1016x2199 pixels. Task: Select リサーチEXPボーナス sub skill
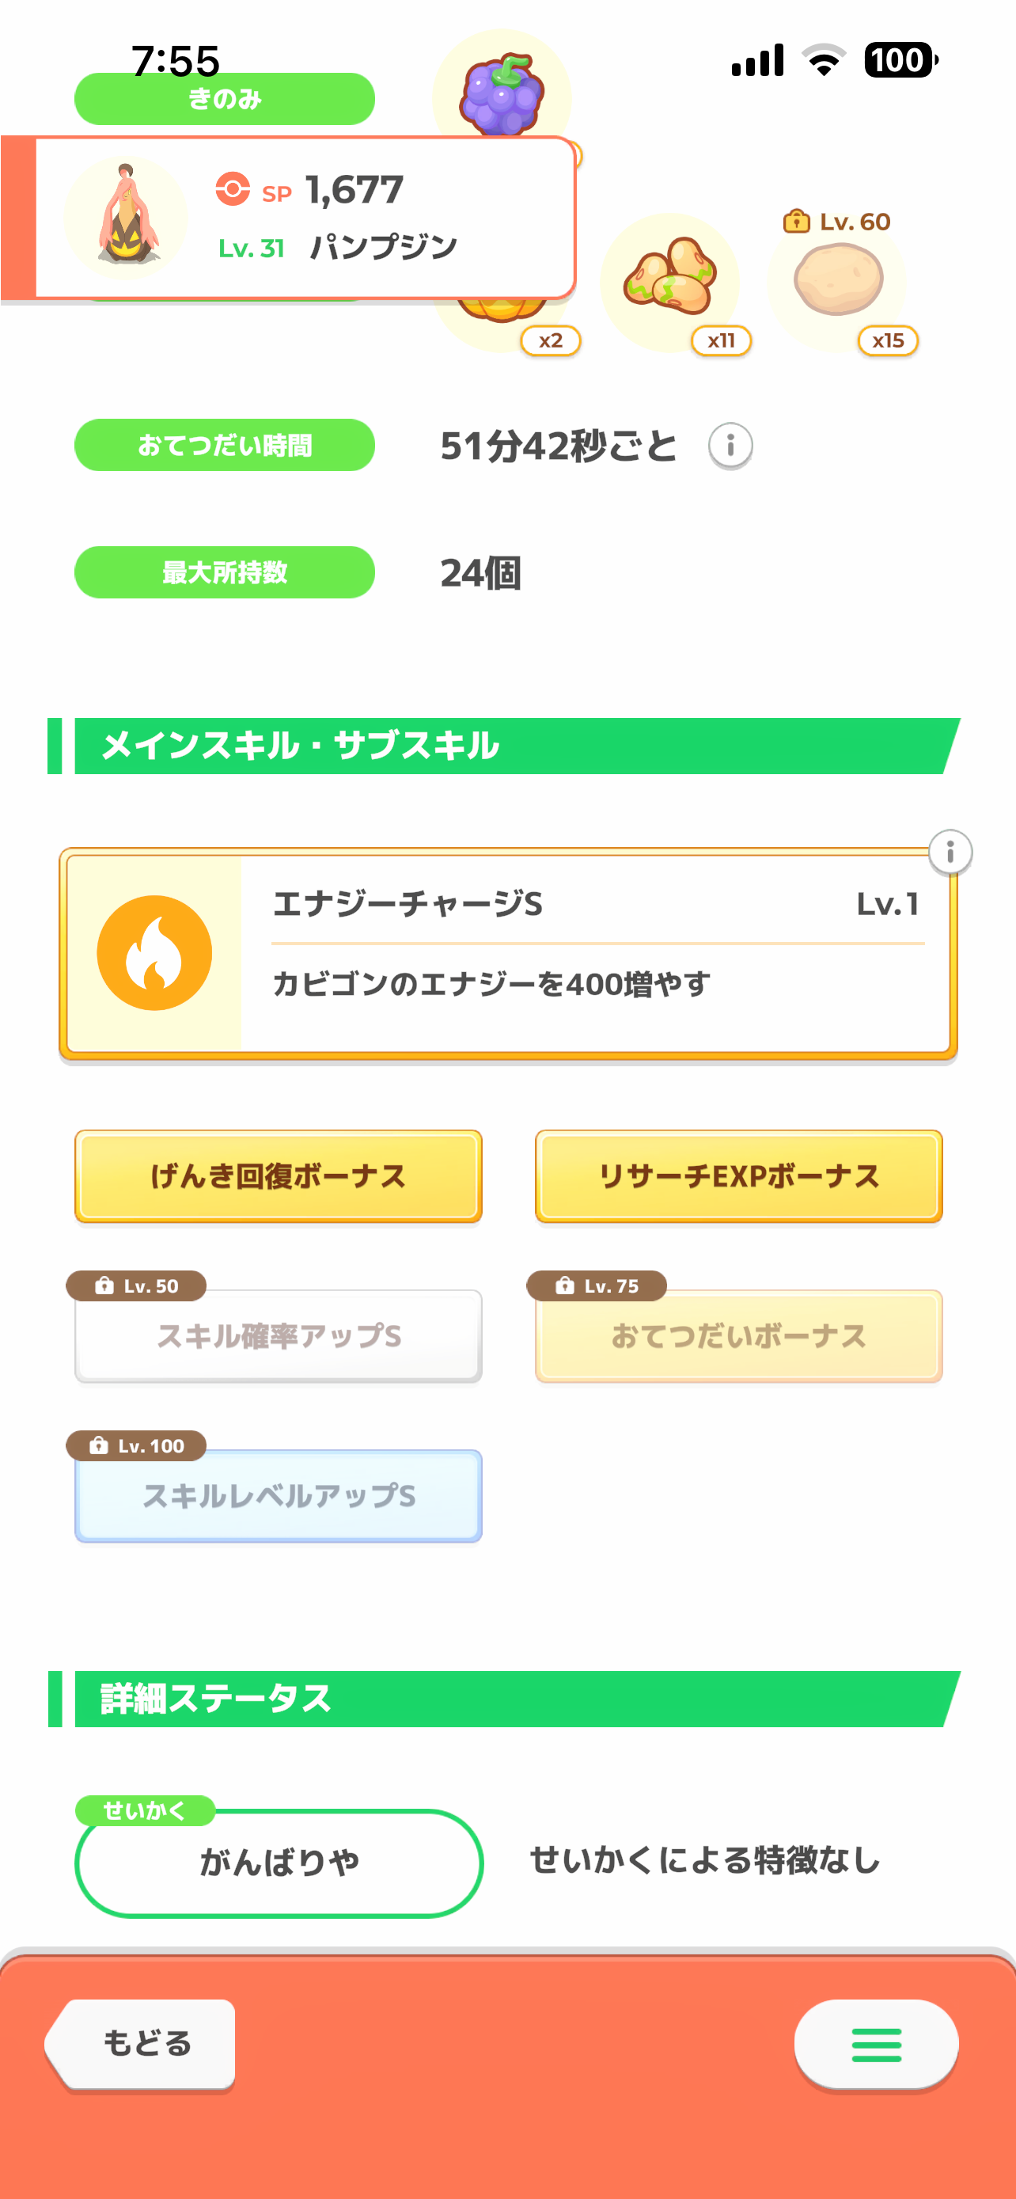coord(739,1176)
